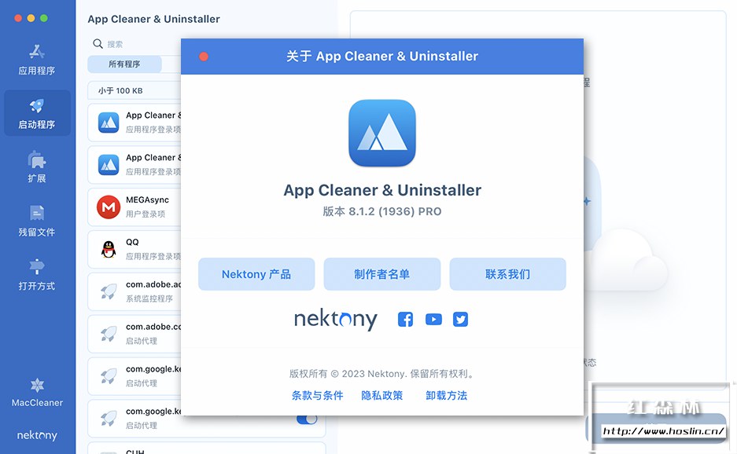Click the nektony logo in sidebar
This screenshot has height=454, width=737.
click(x=37, y=436)
